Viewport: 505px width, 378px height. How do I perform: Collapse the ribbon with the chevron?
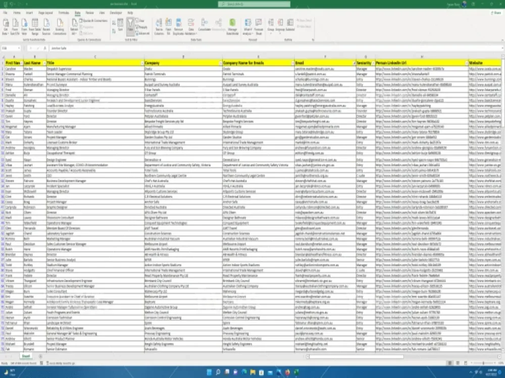tap(502, 40)
